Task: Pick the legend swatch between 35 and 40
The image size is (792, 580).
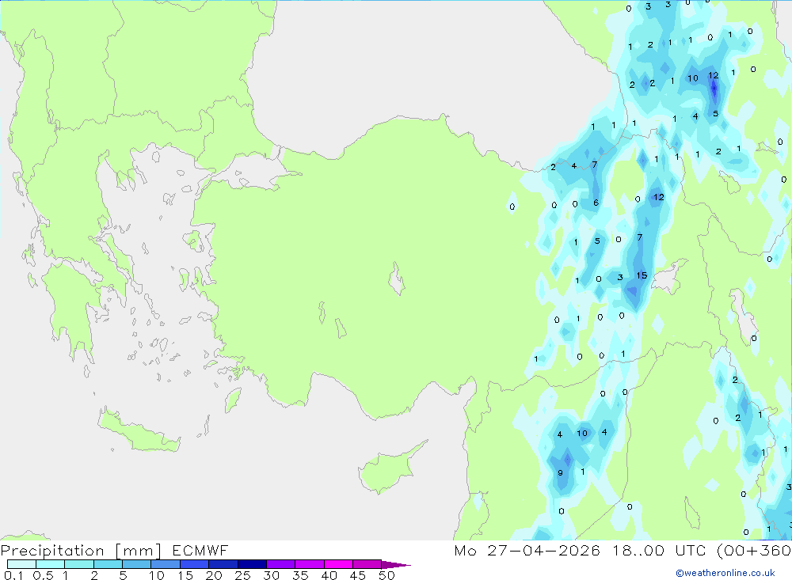Action: pos(310,564)
